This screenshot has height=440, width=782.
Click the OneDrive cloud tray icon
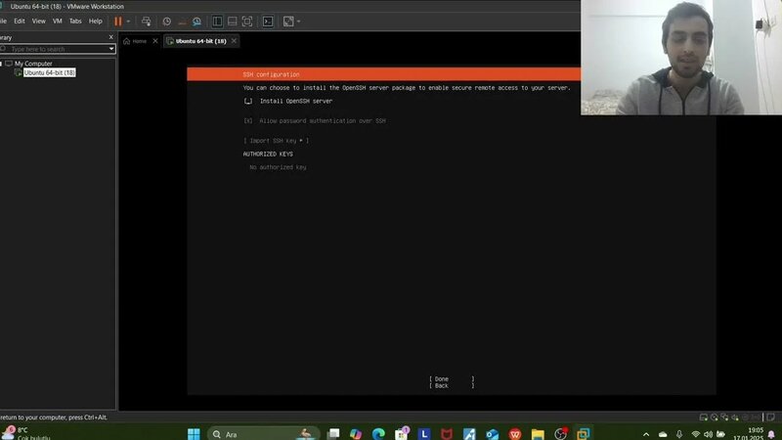click(x=663, y=434)
